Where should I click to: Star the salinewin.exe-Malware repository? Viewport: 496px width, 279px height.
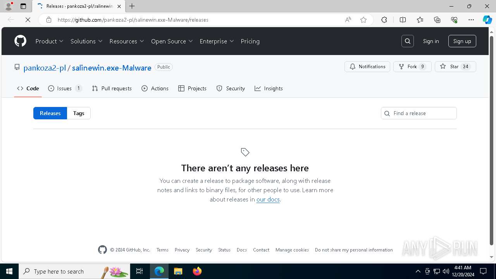tap(455, 67)
